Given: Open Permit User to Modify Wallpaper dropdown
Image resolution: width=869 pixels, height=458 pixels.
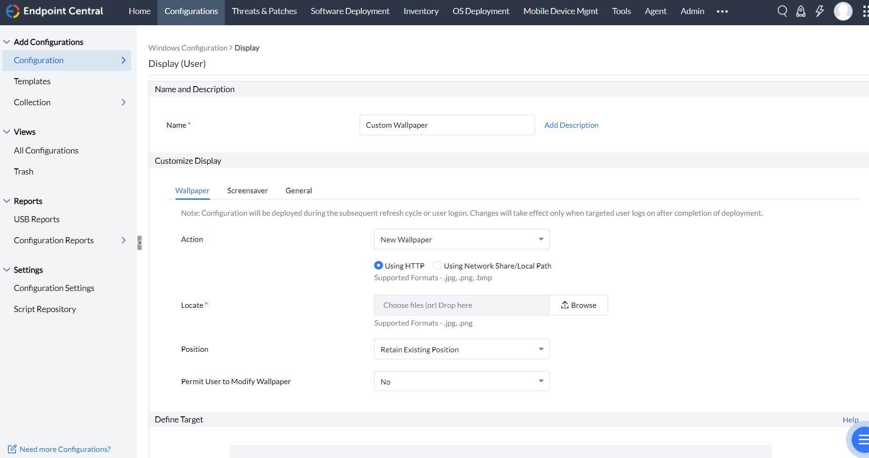Looking at the screenshot, I should point(461,381).
